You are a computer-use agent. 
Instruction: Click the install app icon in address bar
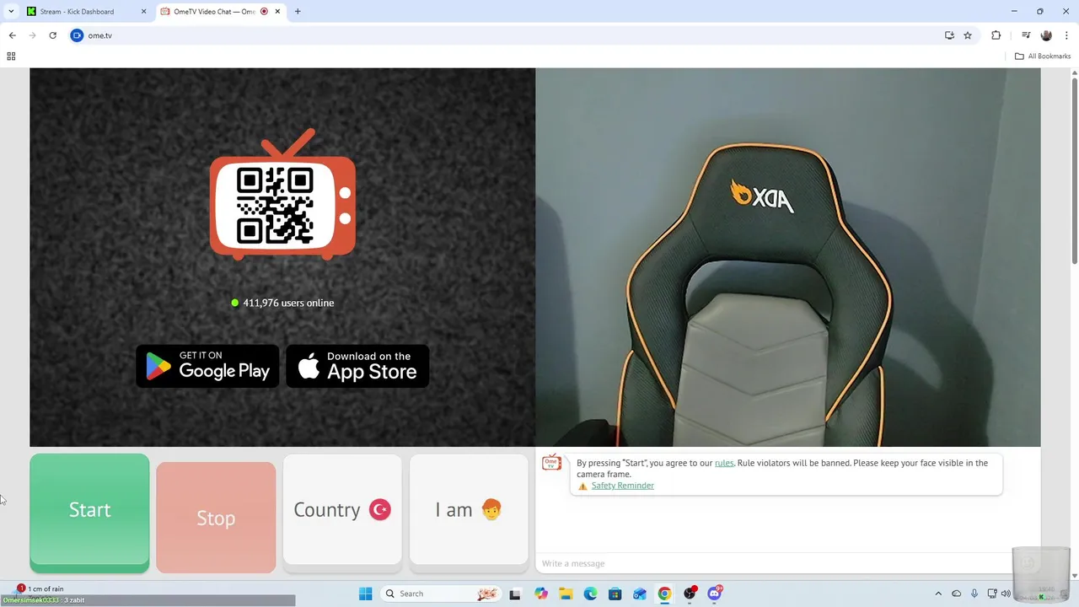(949, 35)
